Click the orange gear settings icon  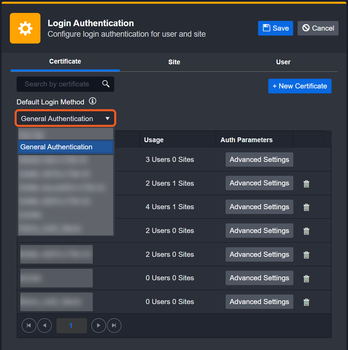pos(25,28)
